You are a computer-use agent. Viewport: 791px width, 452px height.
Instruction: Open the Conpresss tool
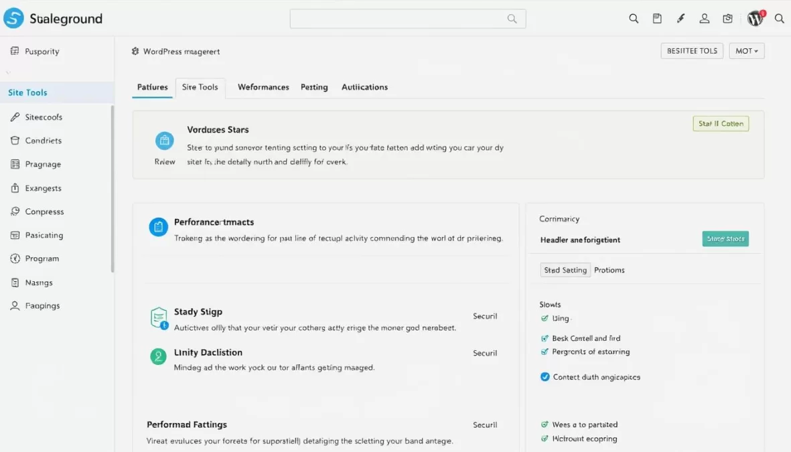click(15, 211)
